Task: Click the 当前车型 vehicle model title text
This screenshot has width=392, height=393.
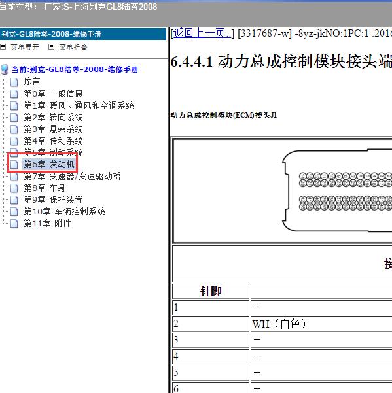Action: (79, 7)
